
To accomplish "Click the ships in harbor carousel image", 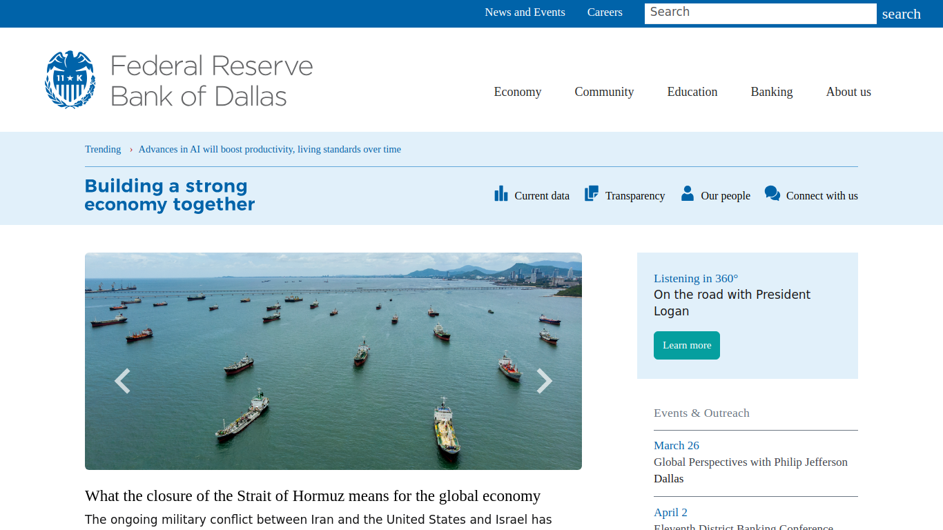I will [333, 361].
